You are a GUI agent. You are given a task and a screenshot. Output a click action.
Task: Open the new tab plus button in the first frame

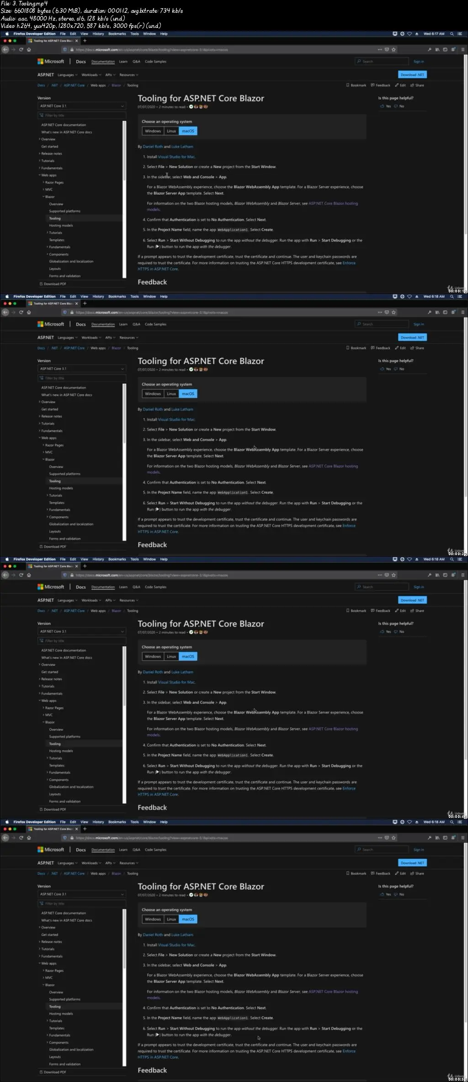[x=85, y=41]
